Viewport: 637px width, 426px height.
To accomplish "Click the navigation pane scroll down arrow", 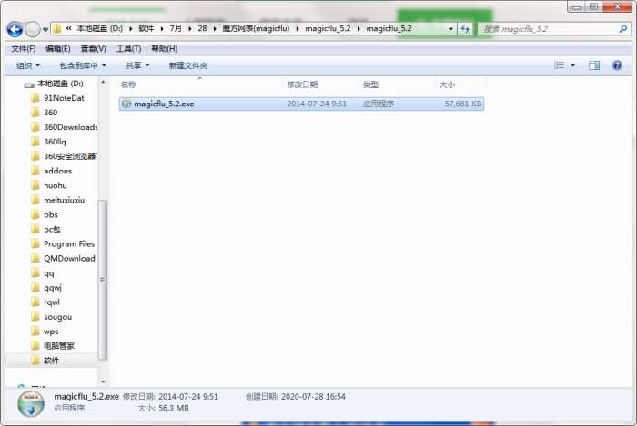I will click(102, 381).
